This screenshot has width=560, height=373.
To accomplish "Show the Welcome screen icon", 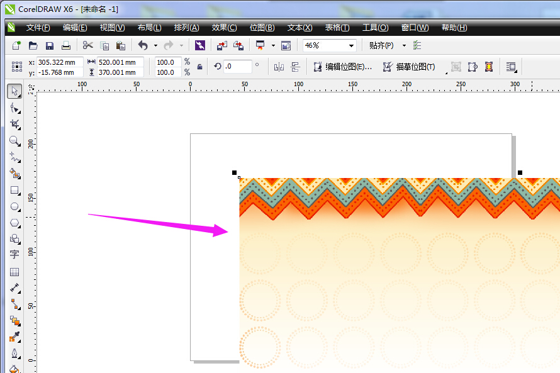I will (286, 45).
